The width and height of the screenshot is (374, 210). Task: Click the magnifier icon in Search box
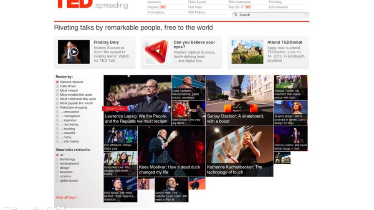click(x=236, y=15)
